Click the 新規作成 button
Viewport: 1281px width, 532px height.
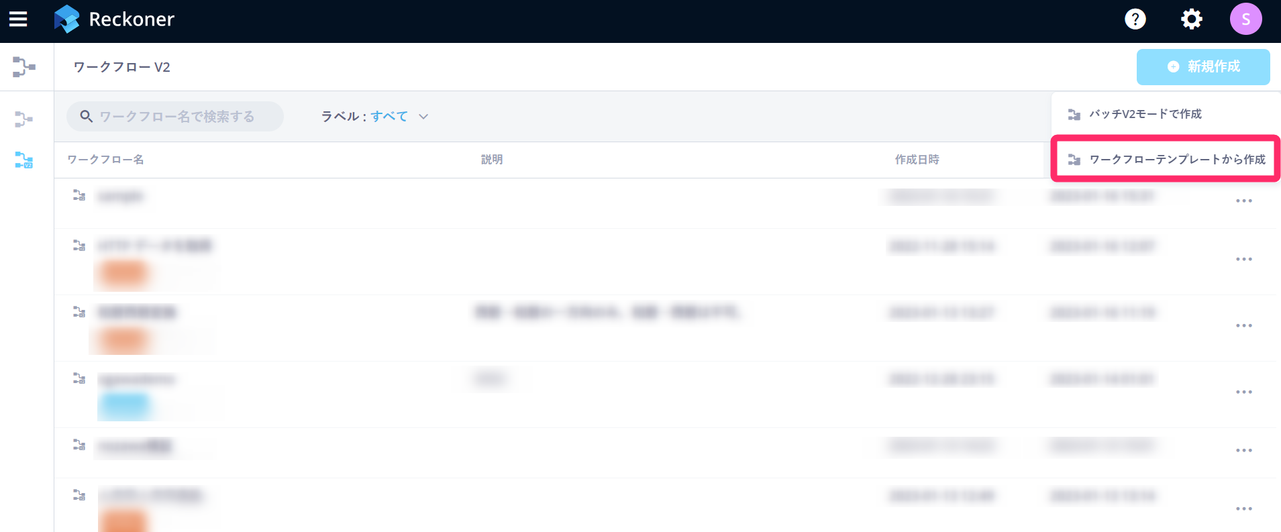coord(1202,67)
